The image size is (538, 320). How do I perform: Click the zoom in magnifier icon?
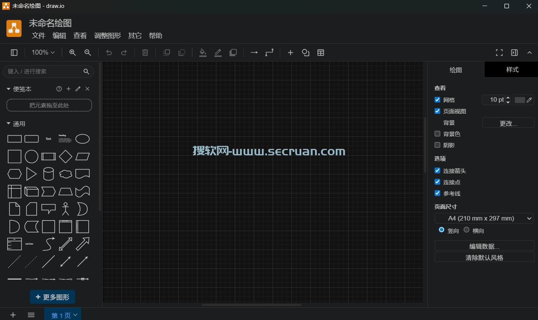[72, 52]
